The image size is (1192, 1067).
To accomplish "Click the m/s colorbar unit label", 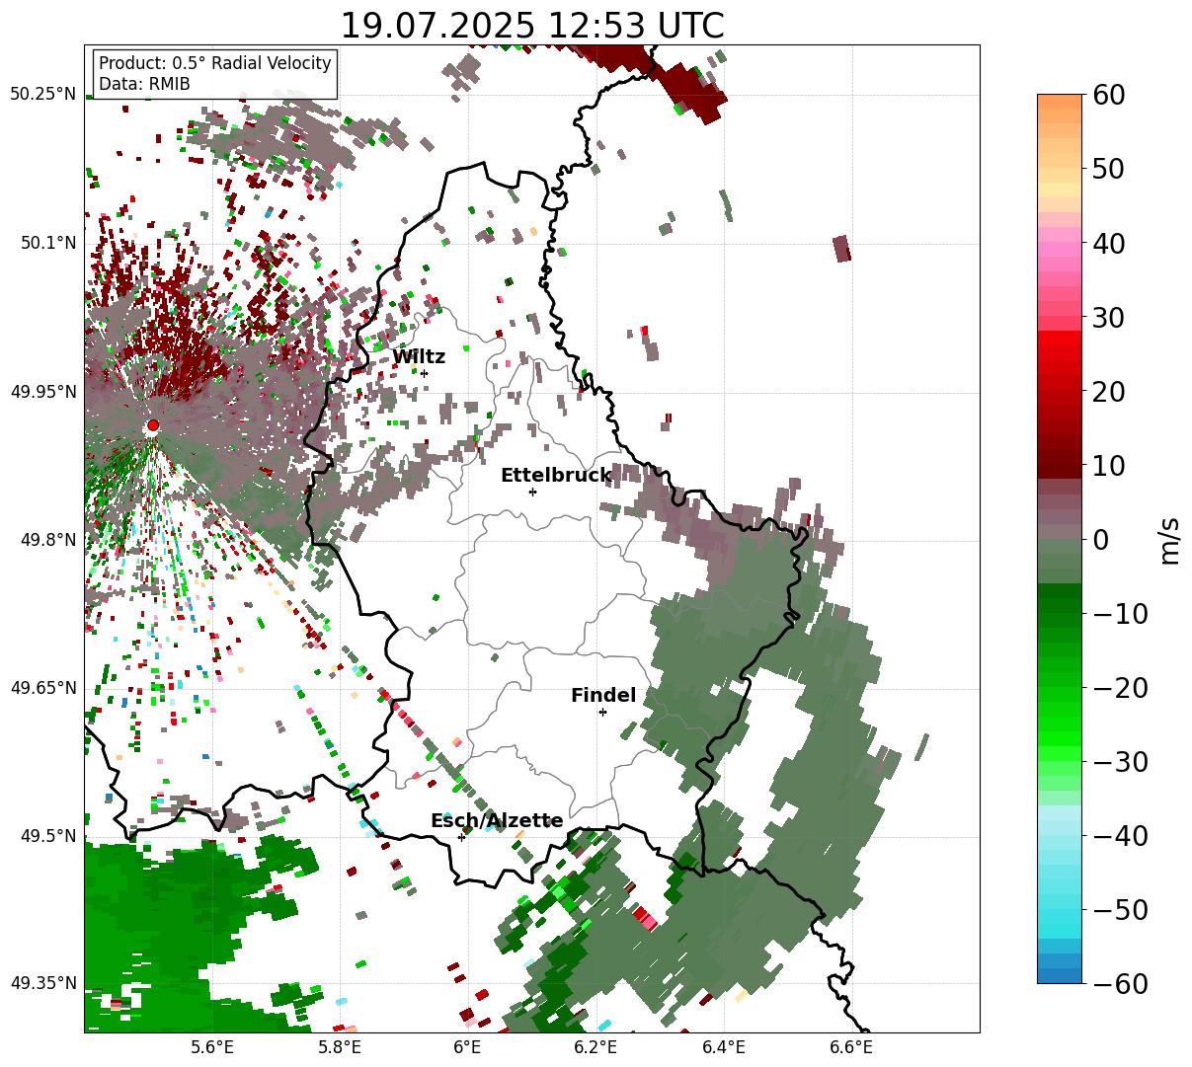I will pyautogui.click(x=1170, y=539).
